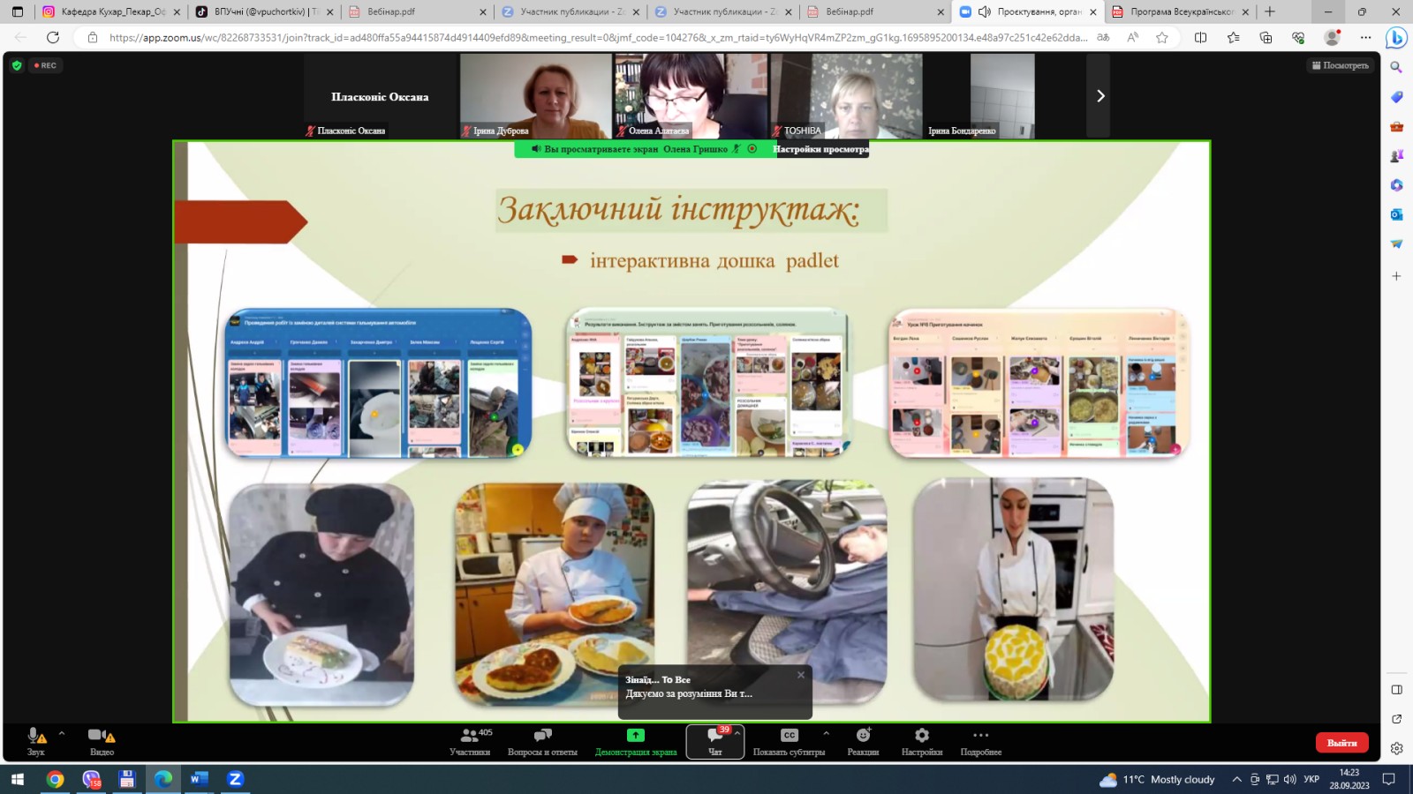Open the Участники participants panel
The image size is (1413, 794).
[470, 741]
